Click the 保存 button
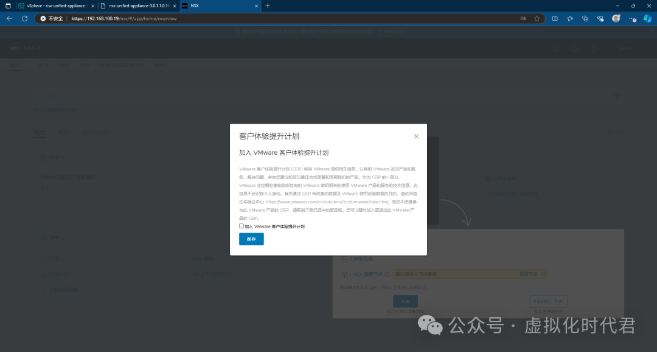The height and width of the screenshot is (352, 657). click(251, 239)
